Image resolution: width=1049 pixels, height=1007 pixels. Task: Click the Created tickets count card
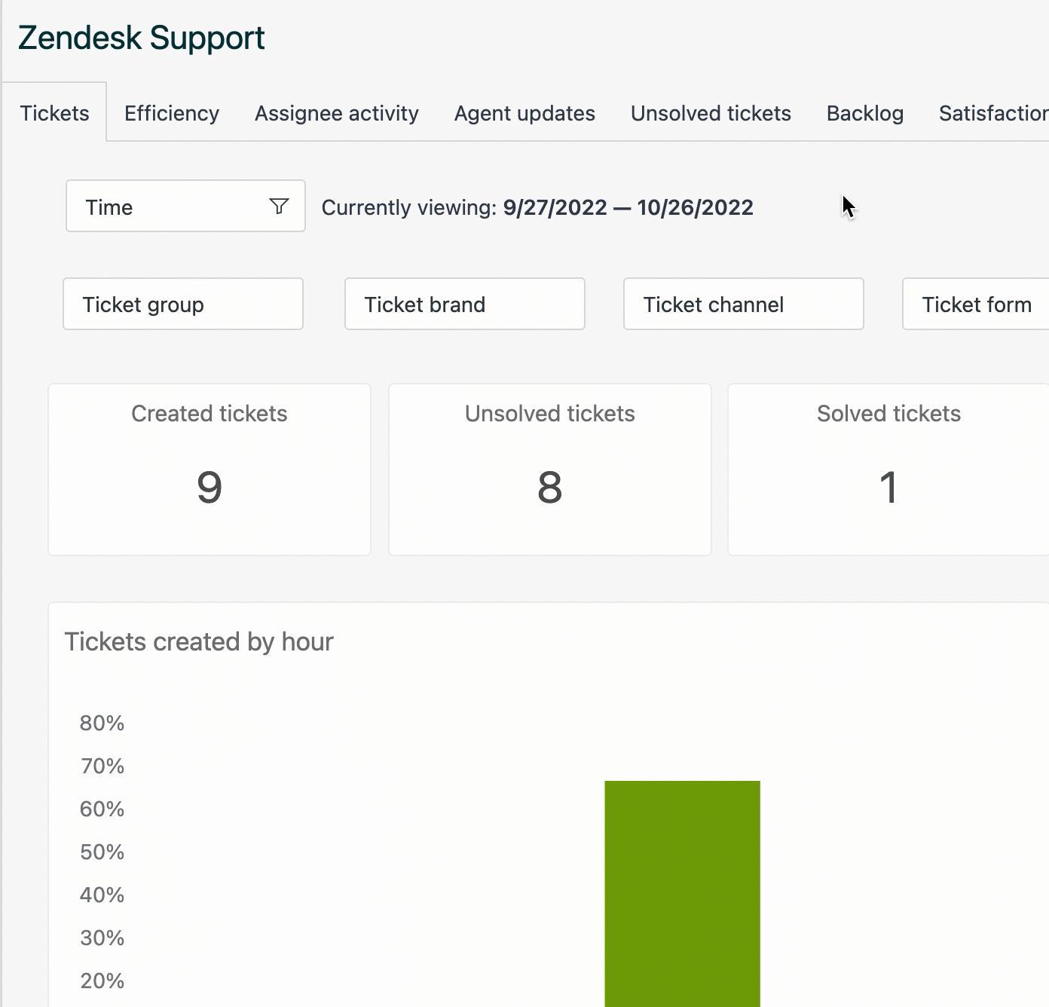209,470
